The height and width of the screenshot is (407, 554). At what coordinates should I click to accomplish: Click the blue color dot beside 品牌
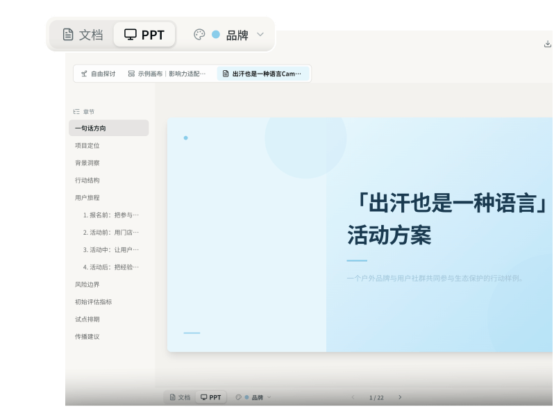[216, 35]
